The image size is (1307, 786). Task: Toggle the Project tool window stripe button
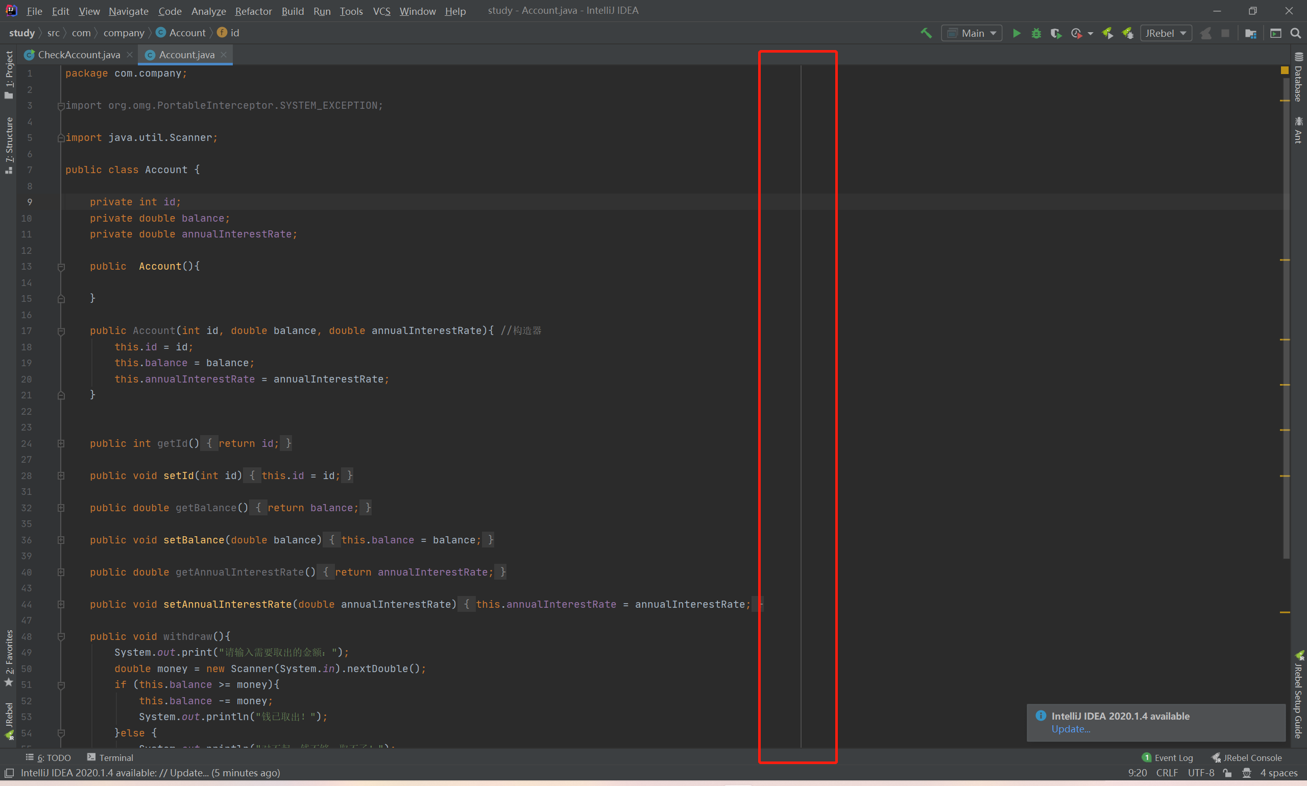point(9,74)
